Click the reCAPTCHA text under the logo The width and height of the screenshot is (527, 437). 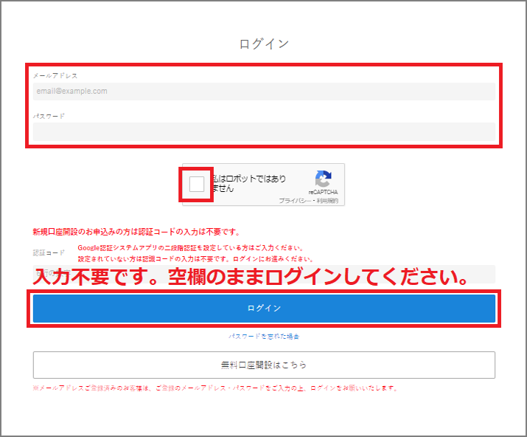coord(322,192)
